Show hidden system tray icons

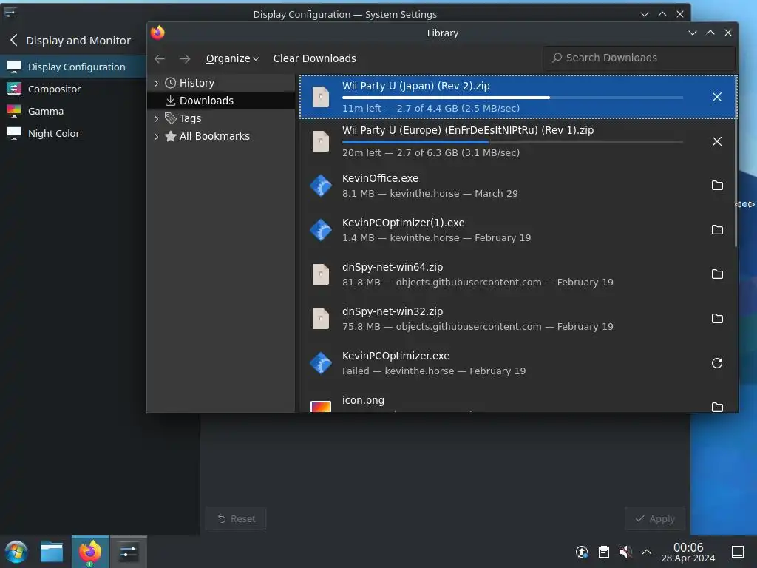coord(647,552)
